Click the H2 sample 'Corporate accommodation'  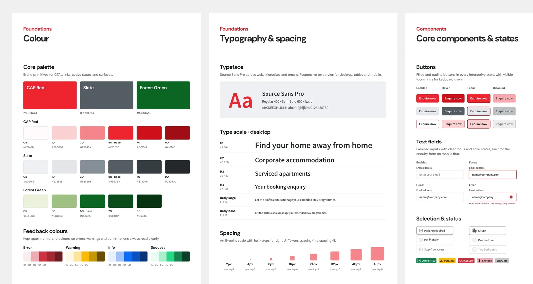click(x=294, y=160)
